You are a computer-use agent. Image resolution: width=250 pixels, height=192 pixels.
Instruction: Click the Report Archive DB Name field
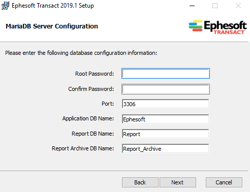click(165, 148)
